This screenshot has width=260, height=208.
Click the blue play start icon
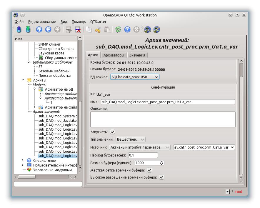[x=127, y=29]
